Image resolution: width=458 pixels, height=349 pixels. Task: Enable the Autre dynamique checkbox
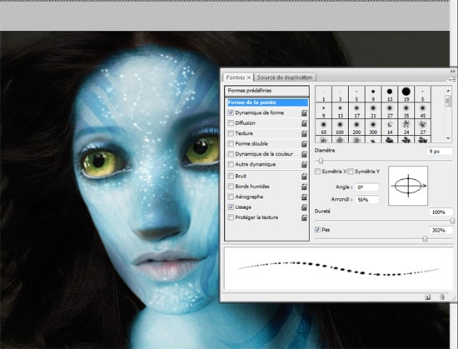(231, 164)
